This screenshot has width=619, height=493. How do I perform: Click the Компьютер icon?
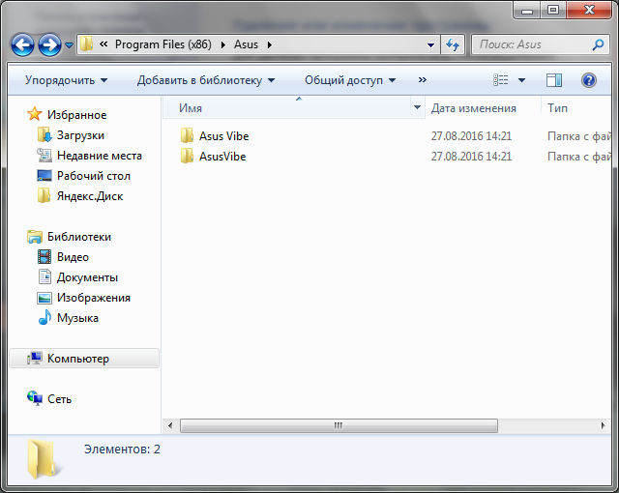point(35,358)
